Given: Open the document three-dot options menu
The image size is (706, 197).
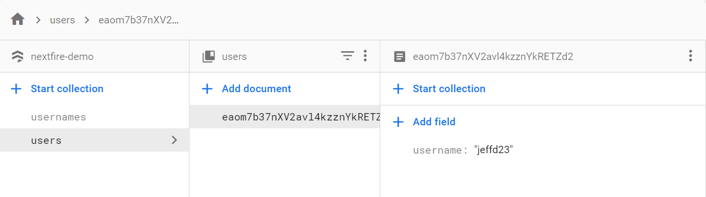Looking at the screenshot, I should click(x=690, y=56).
